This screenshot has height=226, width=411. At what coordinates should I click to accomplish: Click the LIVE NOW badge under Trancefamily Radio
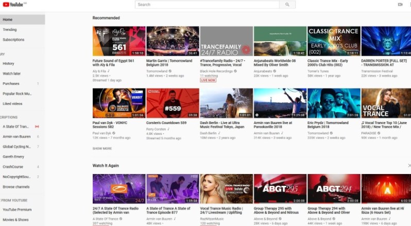pyautogui.click(x=208, y=80)
